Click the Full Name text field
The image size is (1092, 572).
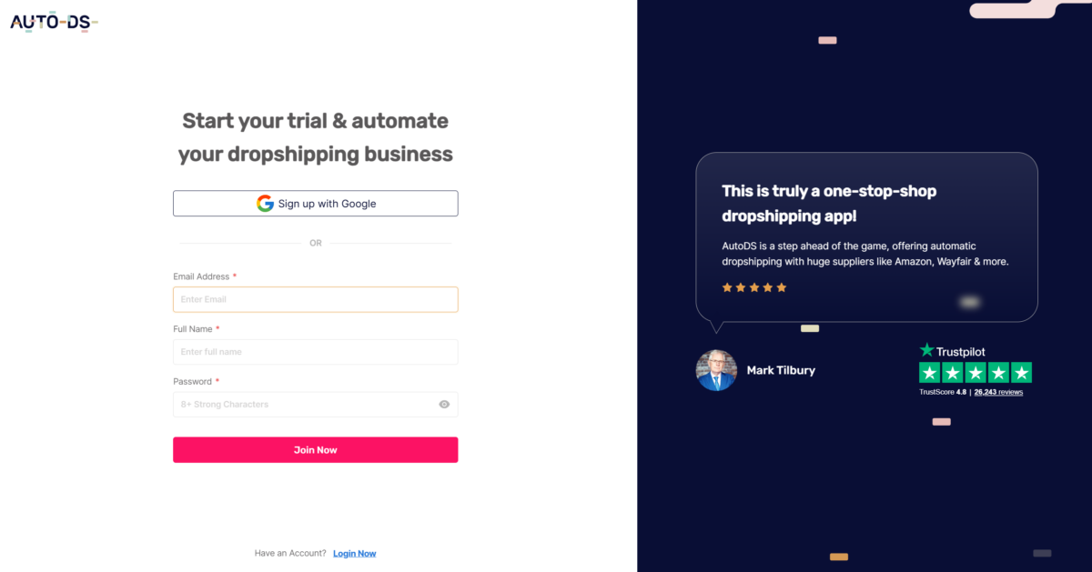click(x=315, y=352)
